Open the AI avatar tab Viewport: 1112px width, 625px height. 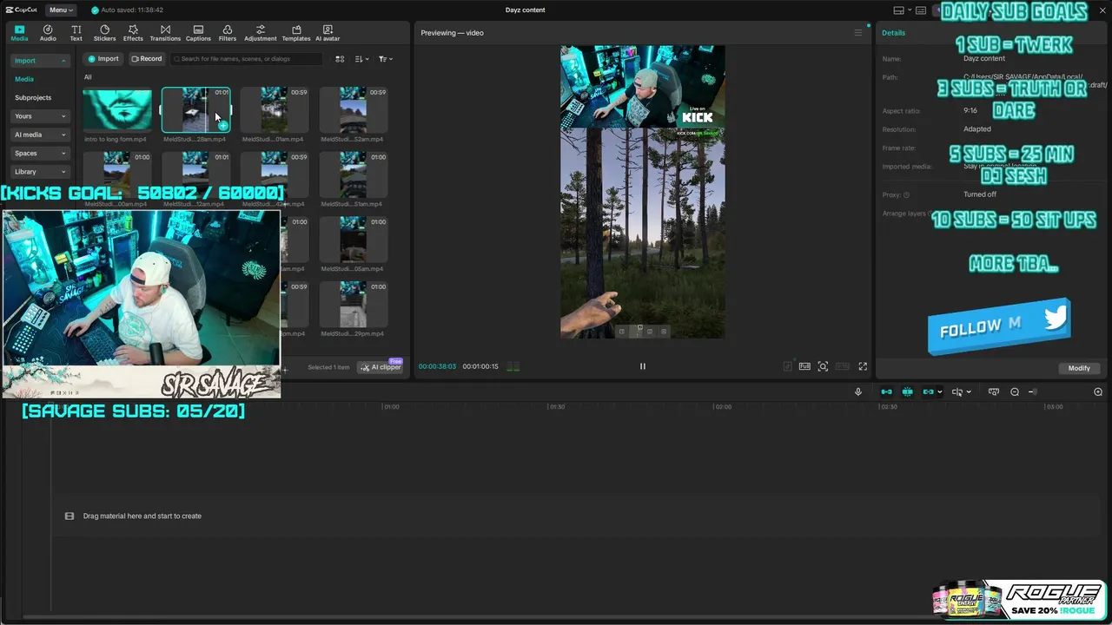click(x=328, y=33)
